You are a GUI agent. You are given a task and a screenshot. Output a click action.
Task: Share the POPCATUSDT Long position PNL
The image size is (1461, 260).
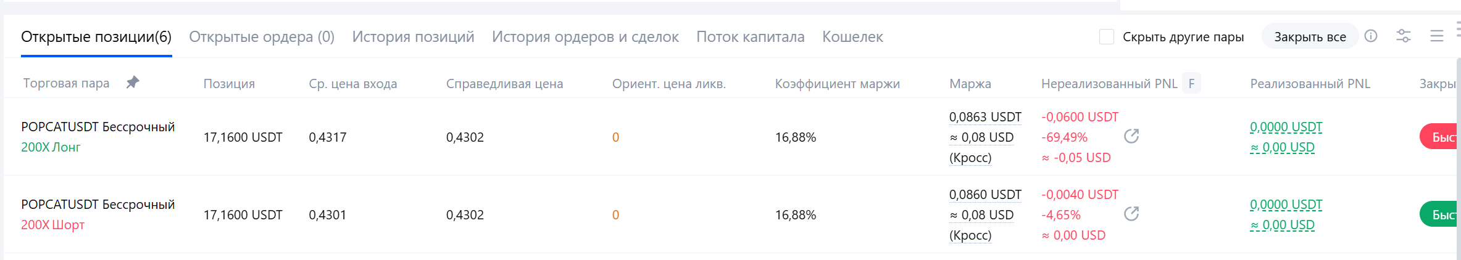tap(1131, 136)
